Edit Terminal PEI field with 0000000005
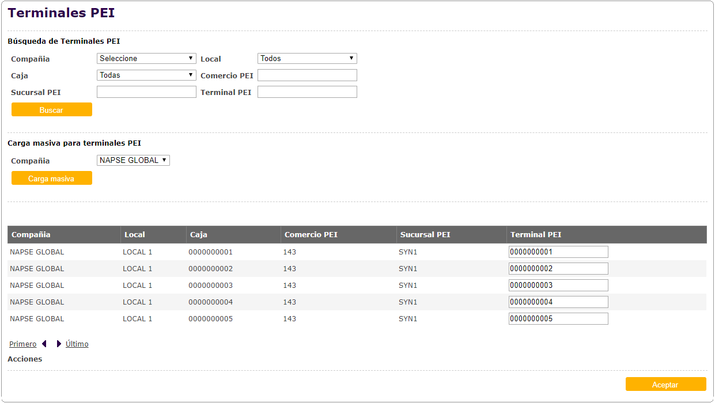715x403 pixels. pos(558,319)
